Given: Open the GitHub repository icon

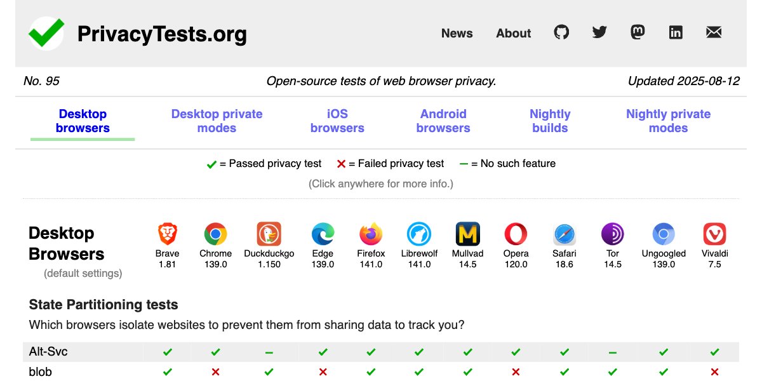Looking at the screenshot, I should pos(561,32).
